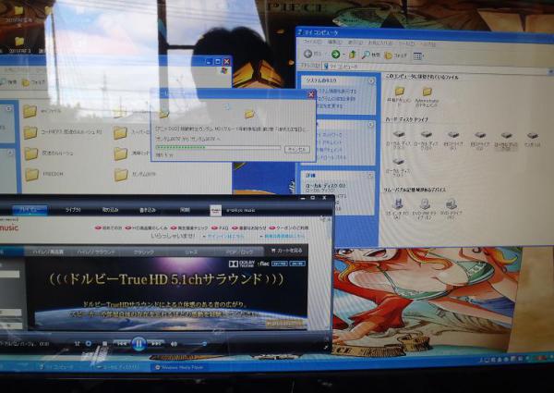Toggle repeat in Windows Media Player

[89, 343]
